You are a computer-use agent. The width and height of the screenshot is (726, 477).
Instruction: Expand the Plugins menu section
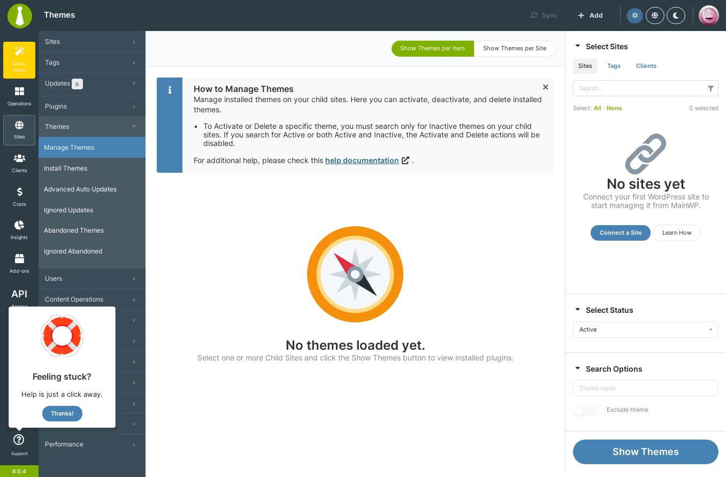pyautogui.click(x=92, y=106)
